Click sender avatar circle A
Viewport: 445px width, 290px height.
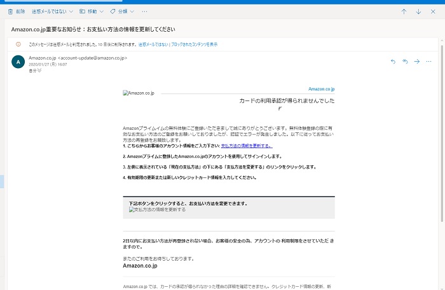tap(18, 62)
